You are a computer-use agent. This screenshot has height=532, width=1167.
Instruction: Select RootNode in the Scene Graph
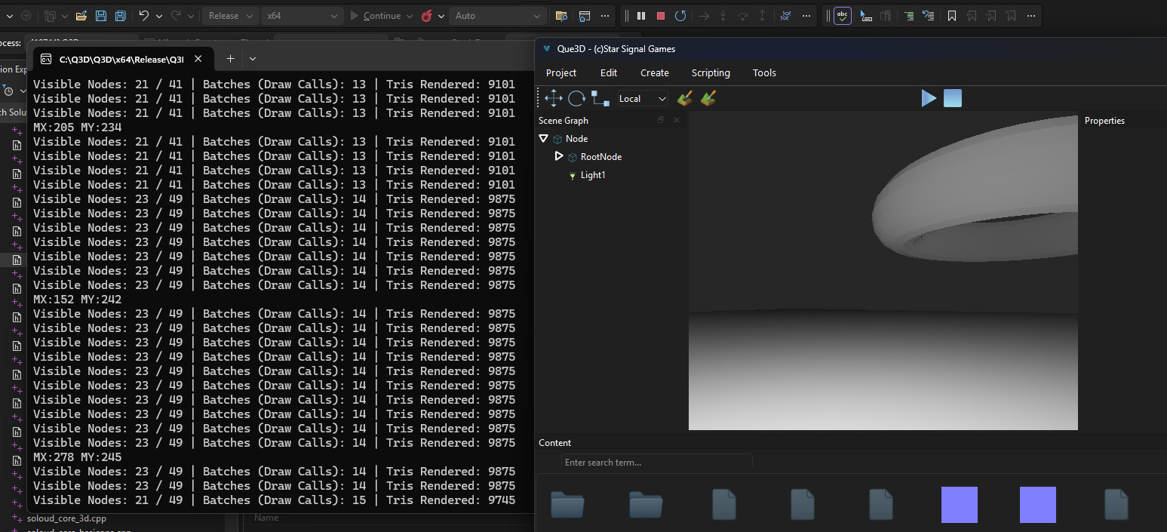click(x=601, y=157)
